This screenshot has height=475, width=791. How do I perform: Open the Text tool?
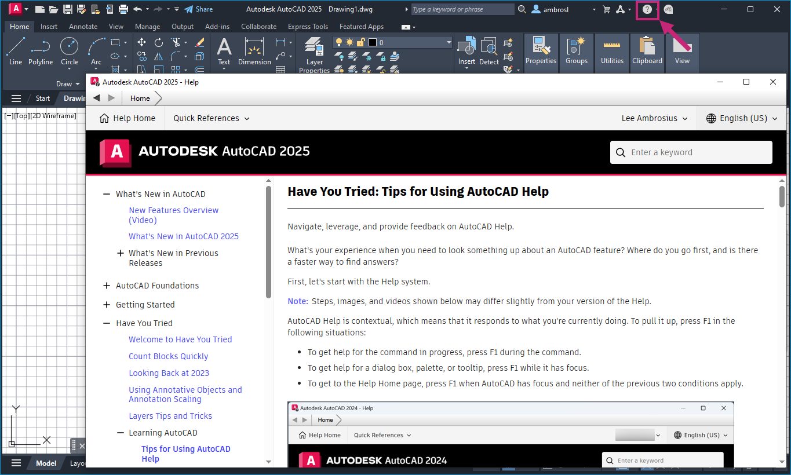tap(224, 51)
